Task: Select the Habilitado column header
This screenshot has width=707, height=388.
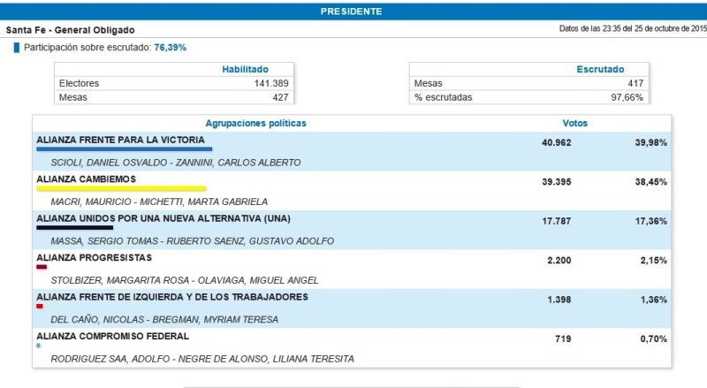Action: coord(245,69)
